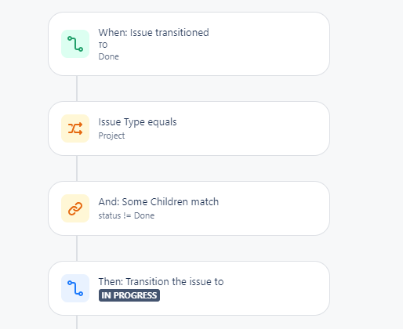Click the connector line below the Transition action
403x329 pixels.
pos(77,322)
